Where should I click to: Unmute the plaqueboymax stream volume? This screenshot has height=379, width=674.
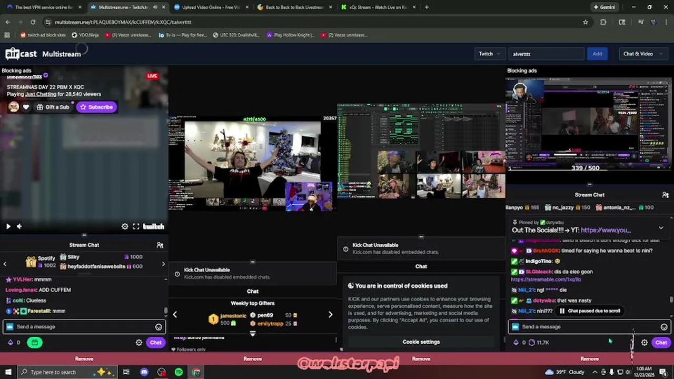pyautogui.click(x=19, y=226)
